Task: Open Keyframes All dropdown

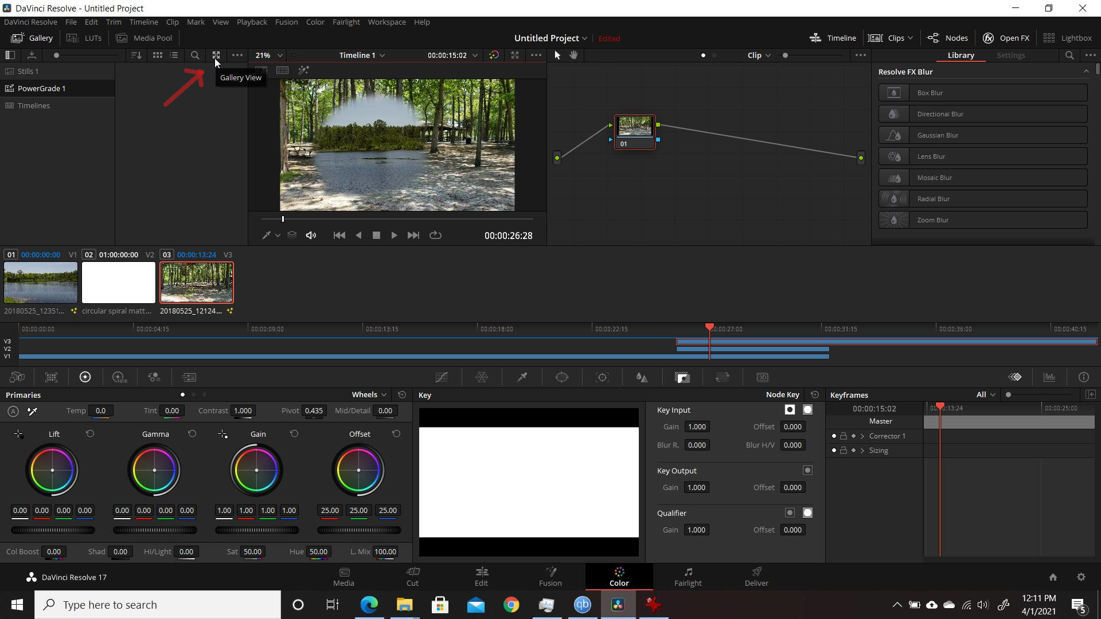Action: (x=986, y=395)
